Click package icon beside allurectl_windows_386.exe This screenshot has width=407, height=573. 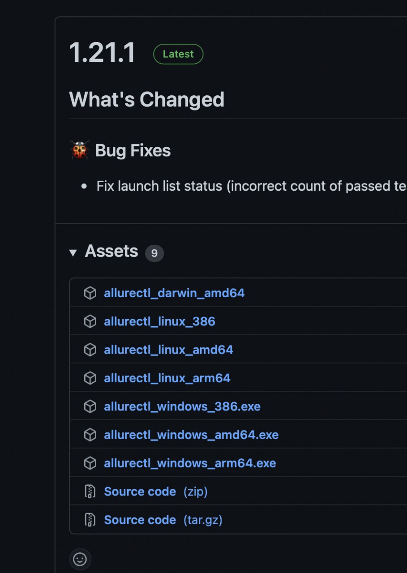click(90, 406)
